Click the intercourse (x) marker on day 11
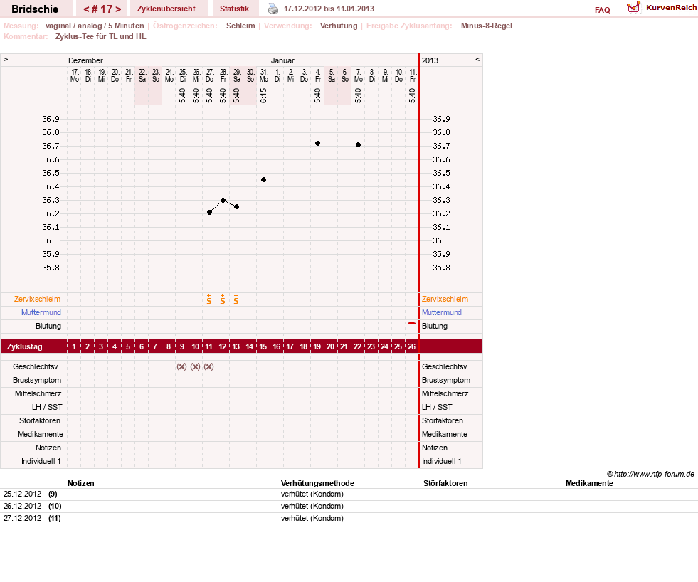 208,366
